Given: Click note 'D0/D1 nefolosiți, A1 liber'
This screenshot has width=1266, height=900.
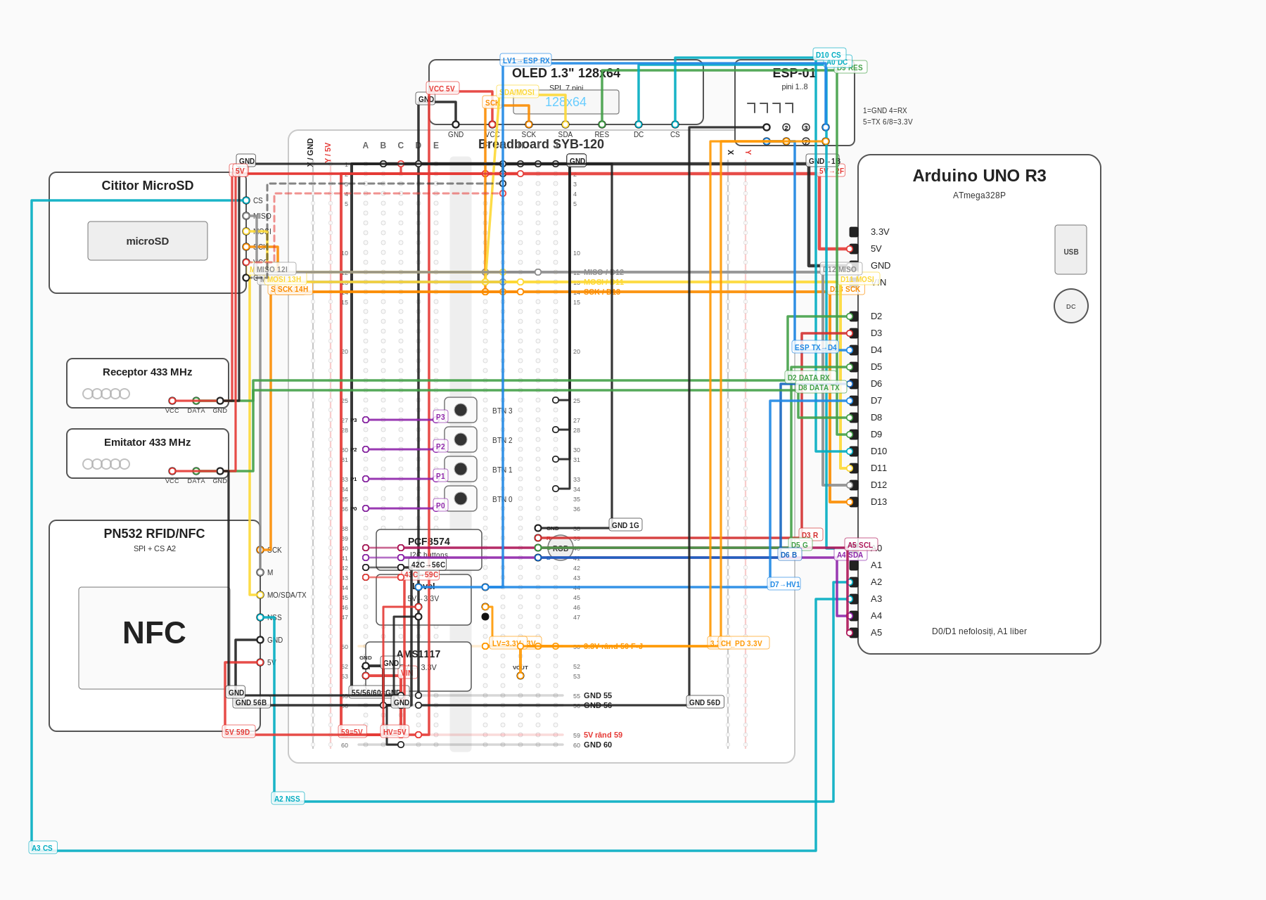Looking at the screenshot, I should (x=979, y=631).
